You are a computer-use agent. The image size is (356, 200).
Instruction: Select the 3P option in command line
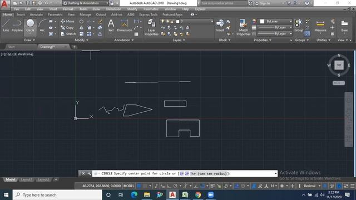coord(182,173)
